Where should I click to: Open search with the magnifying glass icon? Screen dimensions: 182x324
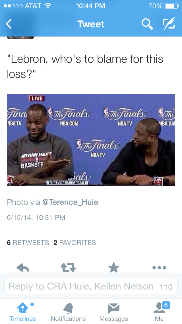[x=147, y=24]
